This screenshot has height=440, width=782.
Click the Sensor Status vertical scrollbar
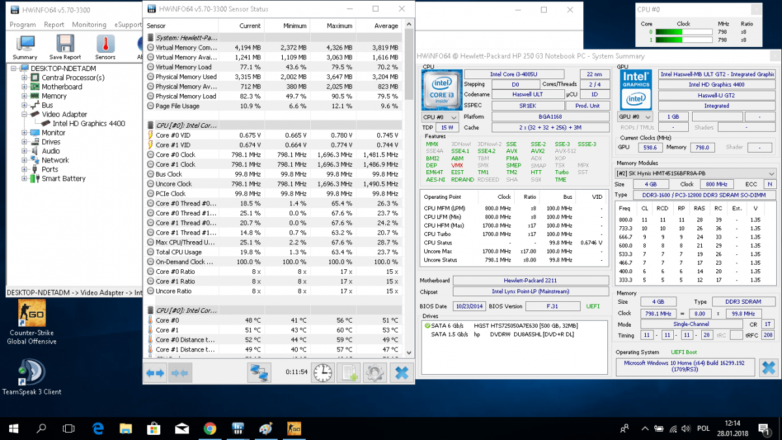[x=408, y=189]
